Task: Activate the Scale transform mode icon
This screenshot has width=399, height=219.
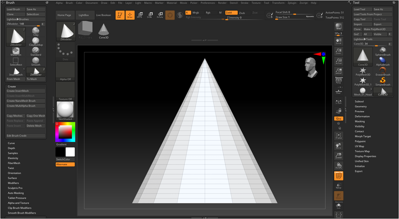Action: click(150, 15)
